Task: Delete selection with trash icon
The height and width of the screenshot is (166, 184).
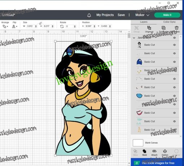Action: [176, 28]
